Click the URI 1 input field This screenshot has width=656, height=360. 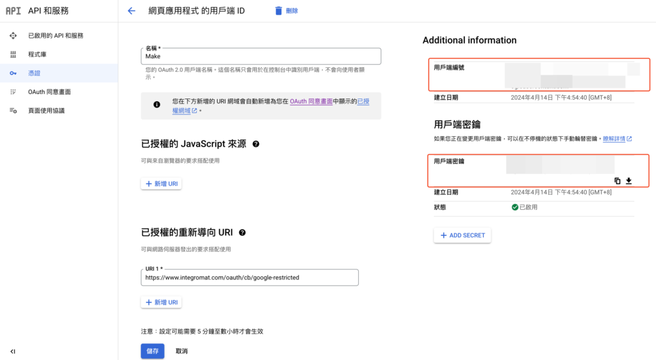click(x=250, y=278)
